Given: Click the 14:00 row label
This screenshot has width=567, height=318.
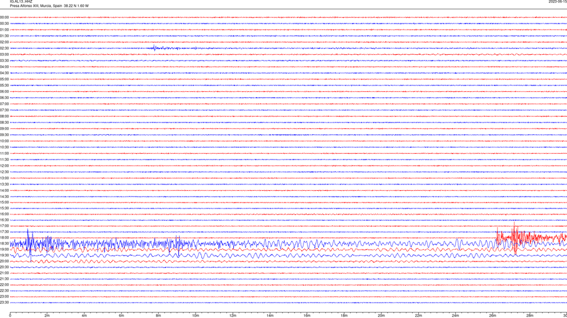Looking at the screenshot, I should point(4,190).
